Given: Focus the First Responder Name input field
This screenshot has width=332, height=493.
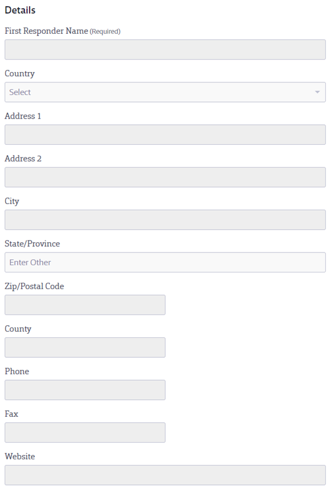Looking at the screenshot, I should [x=165, y=50].
